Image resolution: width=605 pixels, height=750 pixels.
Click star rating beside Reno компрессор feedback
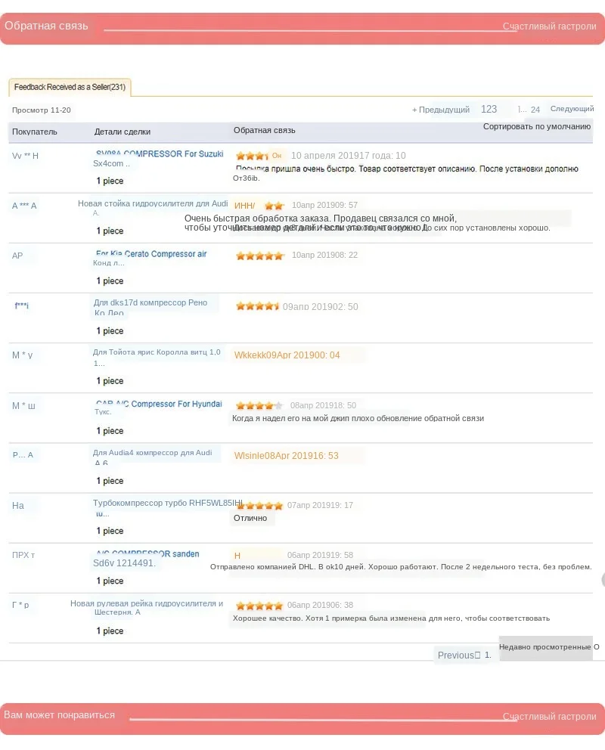click(259, 305)
